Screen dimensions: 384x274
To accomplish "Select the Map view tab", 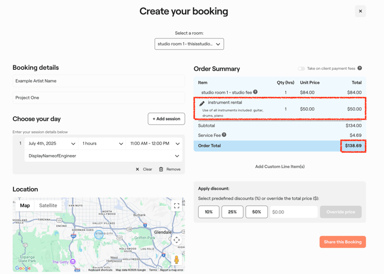I will pyautogui.click(x=25, y=206).
